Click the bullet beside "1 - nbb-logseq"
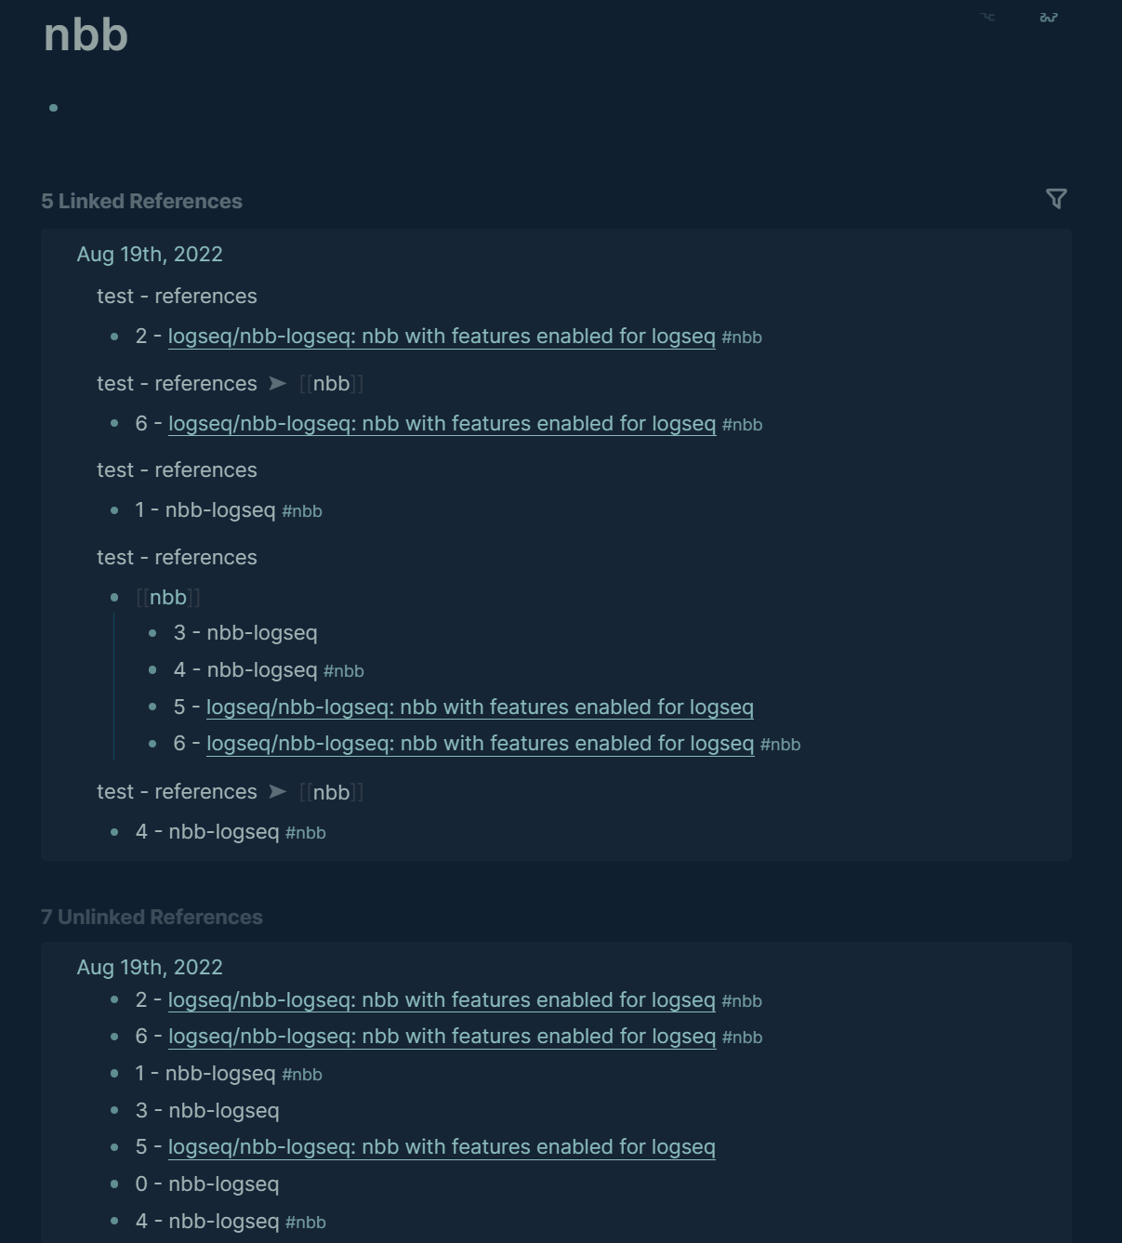1122x1243 pixels. [x=113, y=511]
